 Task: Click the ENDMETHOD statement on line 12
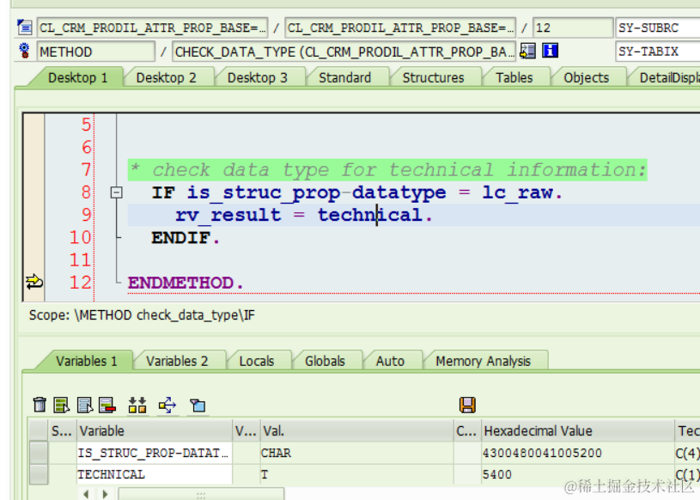coord(186,283)
